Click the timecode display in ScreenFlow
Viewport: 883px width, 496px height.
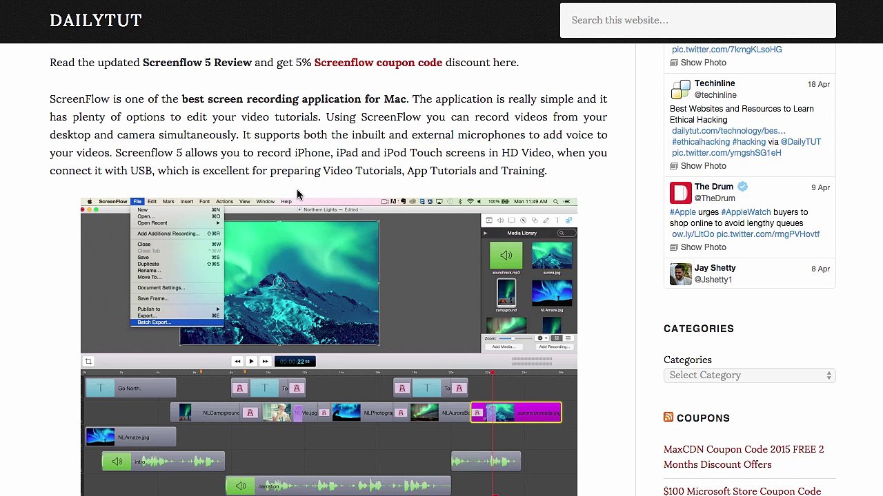point(295,361)
